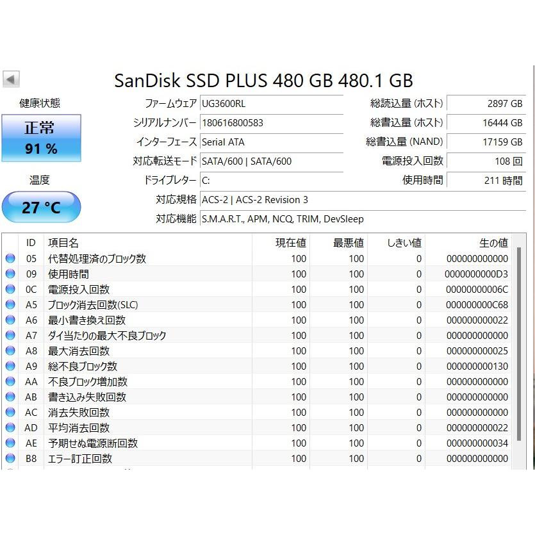
Task: Click the blue status icon for ID 0C
Action: 10,289
